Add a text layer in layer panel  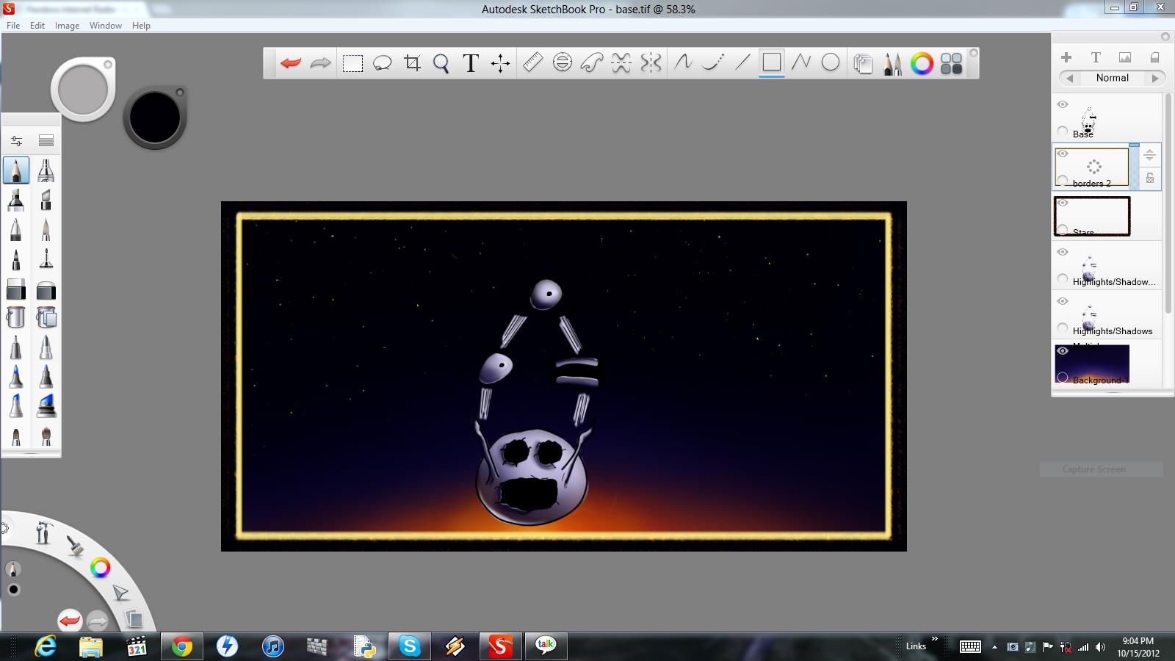pos(1096,57)
